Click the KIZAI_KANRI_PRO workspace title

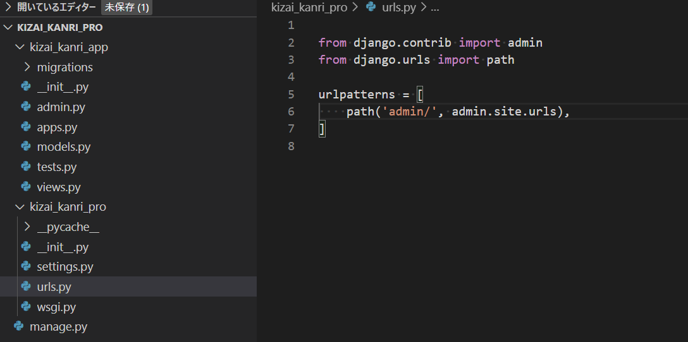(59, 28)
